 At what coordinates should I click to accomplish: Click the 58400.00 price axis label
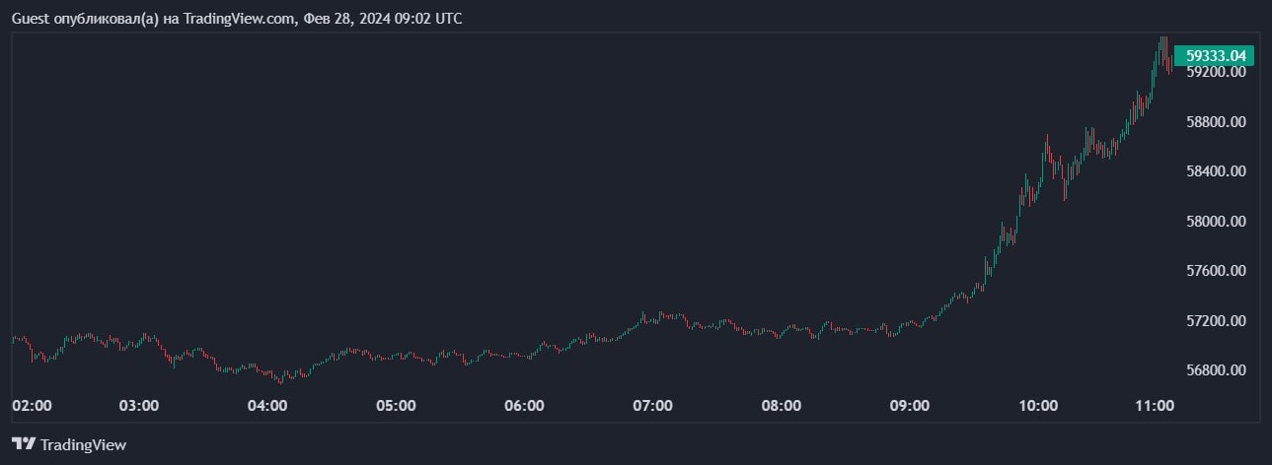(x=1217, y=171)
